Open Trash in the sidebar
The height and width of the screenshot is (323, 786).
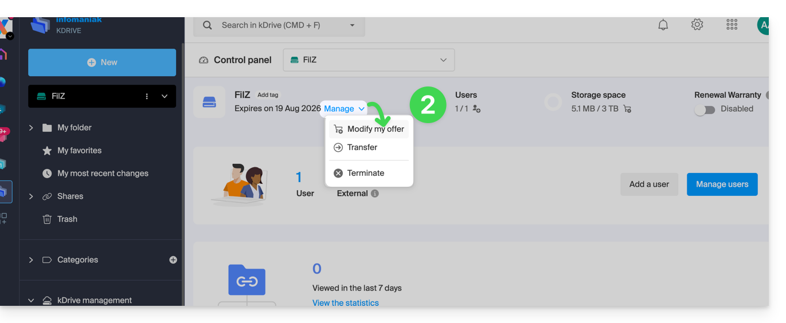pyautogui.click(x=67, y=219)
